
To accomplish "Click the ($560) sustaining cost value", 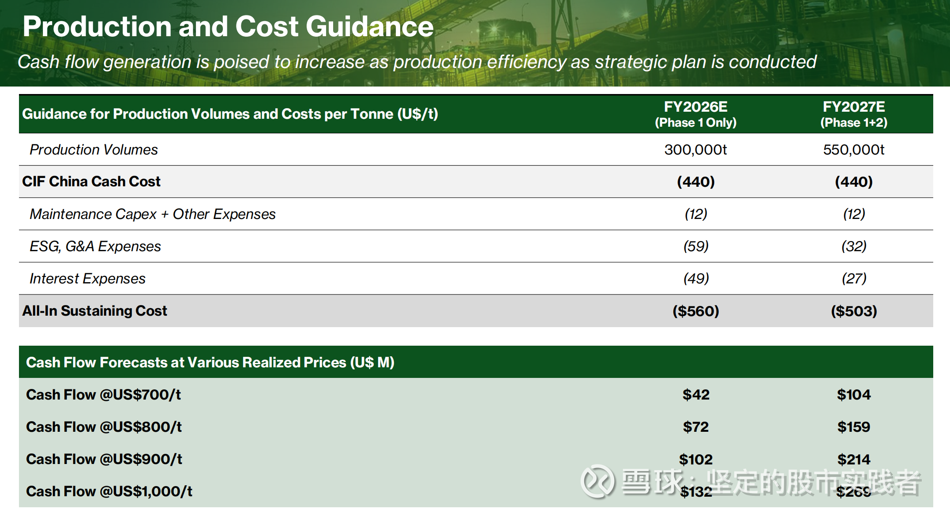I will point(696,311).
